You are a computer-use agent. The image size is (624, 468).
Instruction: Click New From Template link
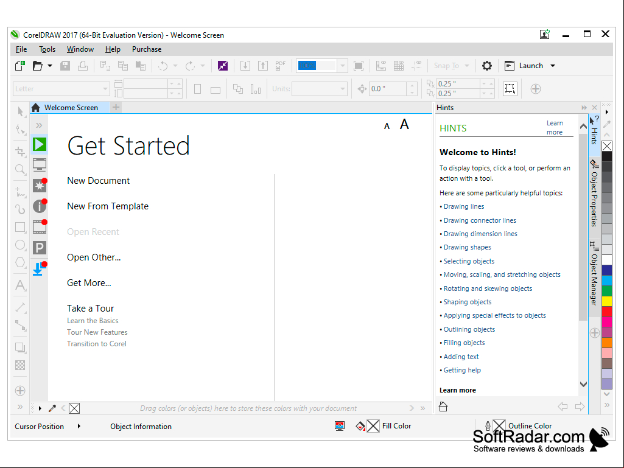point(107,206)
